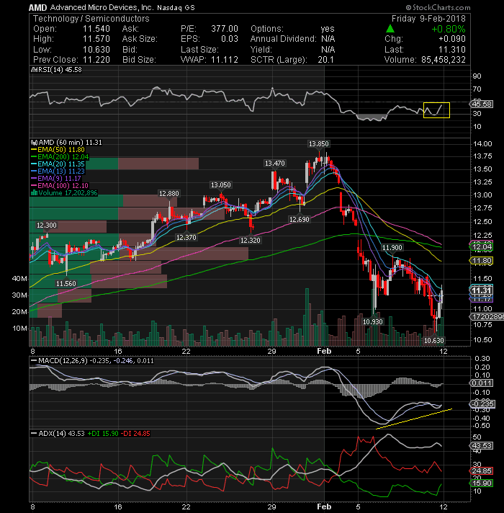Image resolution: width=504 pixels, height=513 pixels.
Task: Click the Low value 10.630 in header
Action: [96, 50]
